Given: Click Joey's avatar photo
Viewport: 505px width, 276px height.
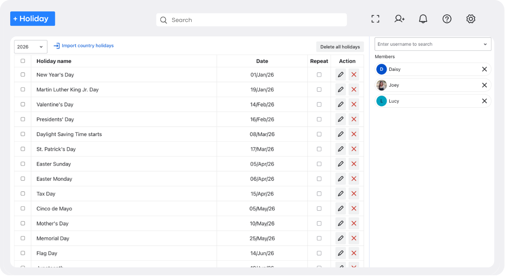Looking at the screenshot, I should (382, 85).
